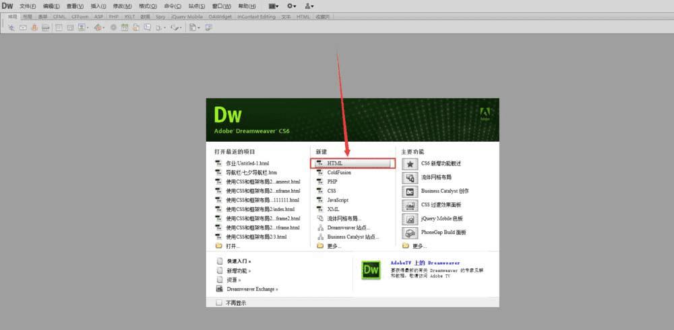Open the site management dropdown icon
674x330 pixels.
[309, 6]
